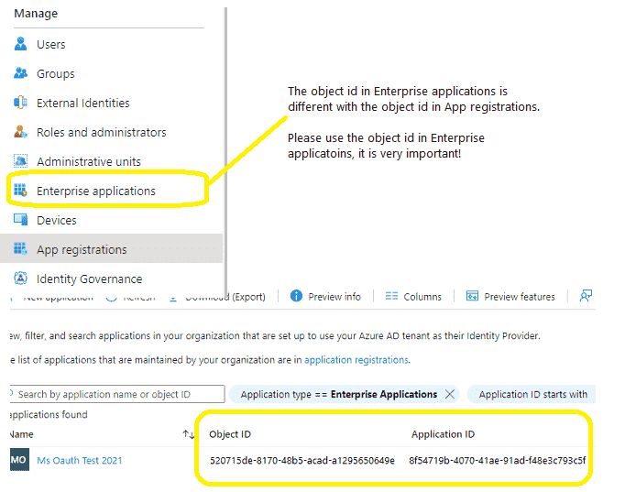Click the Object ID column header
This screenshot has height=492, width=636.
[x=230, y=434]
